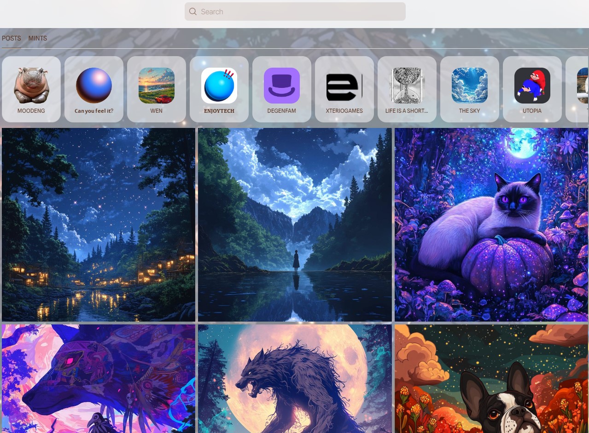Image resolution: width=589 pixels, height=433 pixels.
Task: Open the XTERIOGAMES logo icon
Action: point(344,85)
